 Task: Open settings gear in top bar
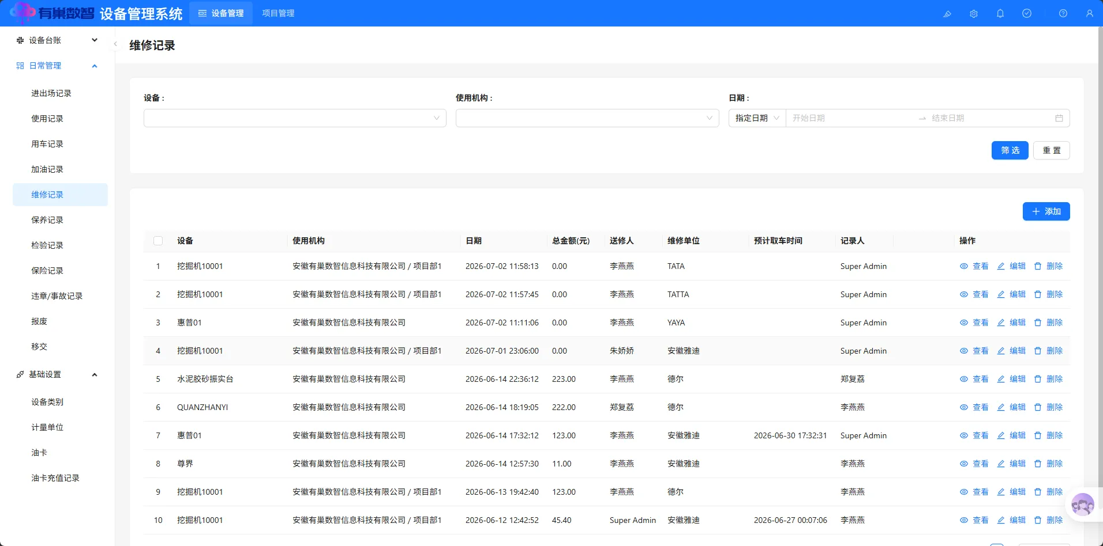[974, 13]
